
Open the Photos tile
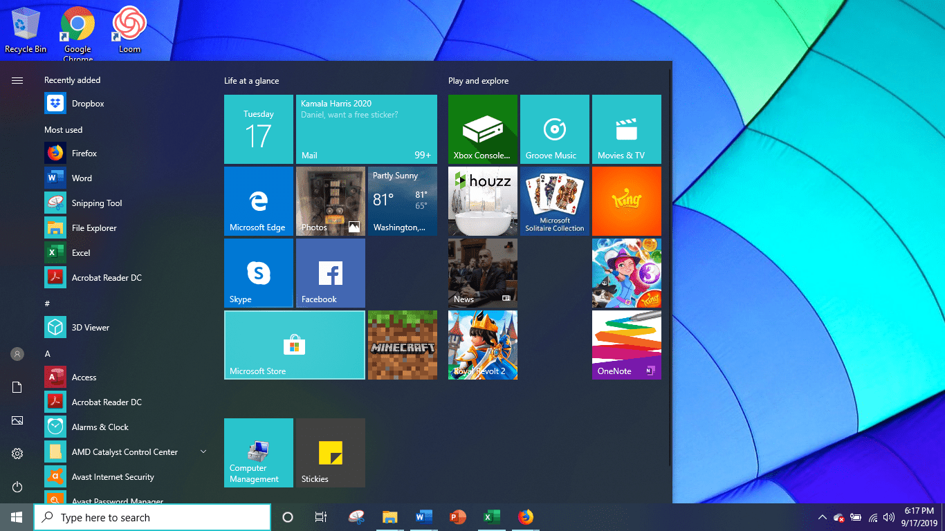[331, 201]
